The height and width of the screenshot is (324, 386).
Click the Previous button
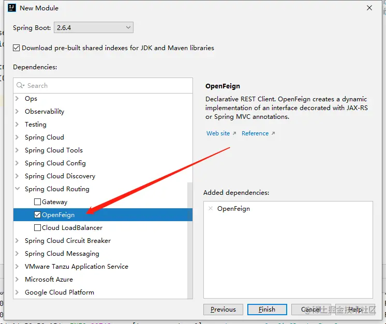coord(223,309)
